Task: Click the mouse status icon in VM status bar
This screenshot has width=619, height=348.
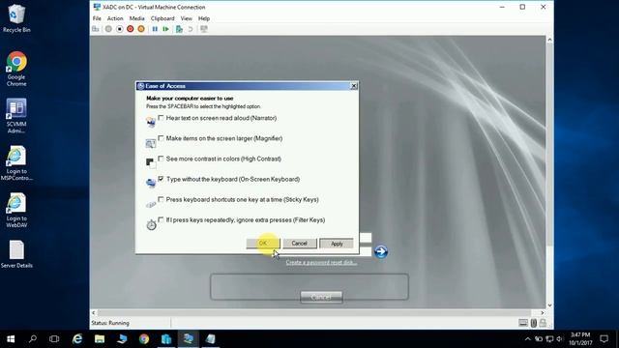Action: point(533,323)
